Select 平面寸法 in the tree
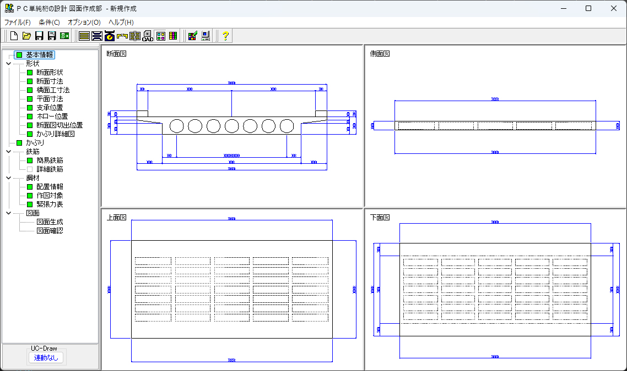The height and width of the screenshot is (371, 627). click(50, 99)
